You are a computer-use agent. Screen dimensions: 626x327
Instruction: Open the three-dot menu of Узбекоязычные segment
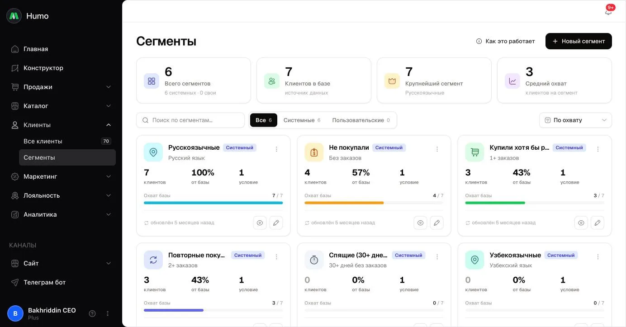point(598,256)
